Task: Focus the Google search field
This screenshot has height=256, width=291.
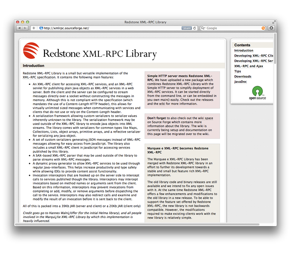Action: 233,28
